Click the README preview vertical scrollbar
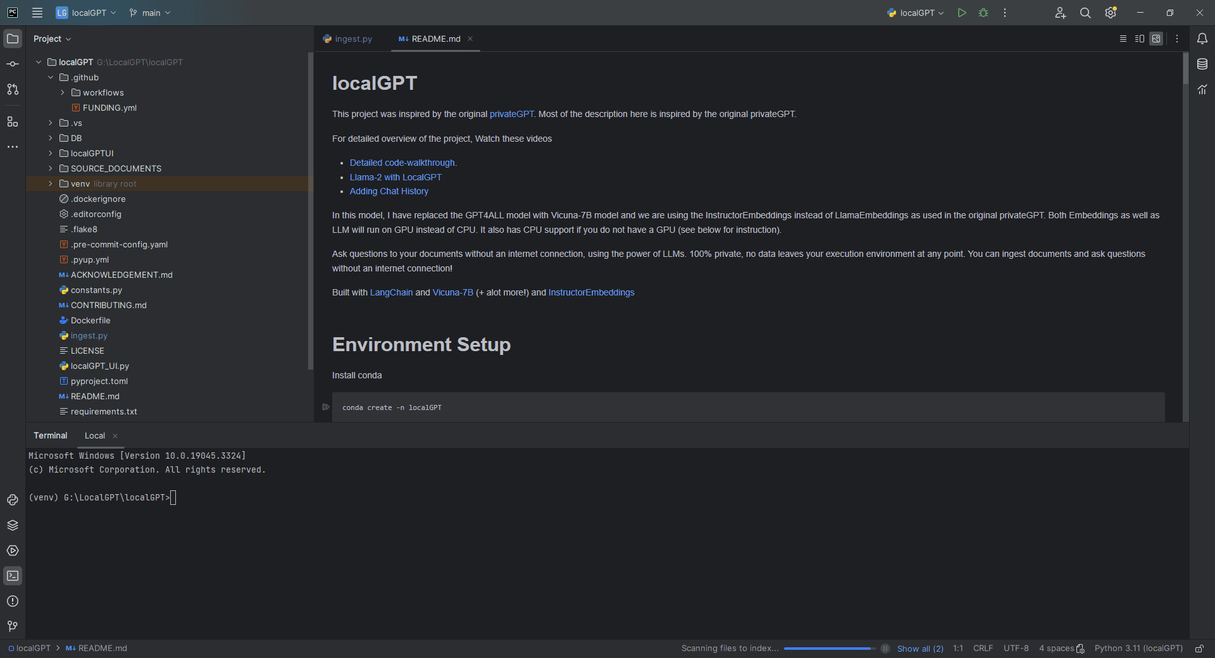Screen dimensions: 1215x658 (1185, 68)
